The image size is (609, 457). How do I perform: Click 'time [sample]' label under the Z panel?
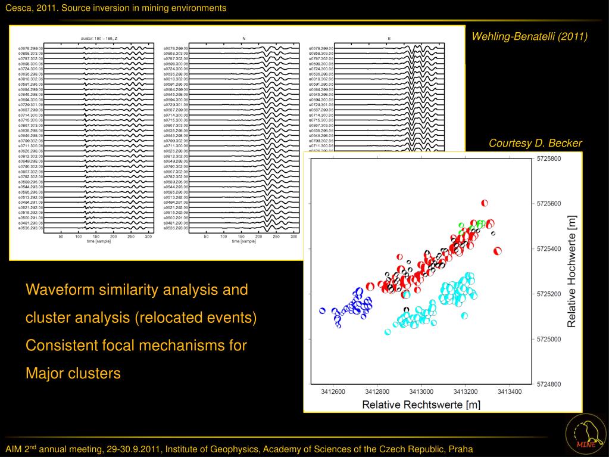point(99,241)
